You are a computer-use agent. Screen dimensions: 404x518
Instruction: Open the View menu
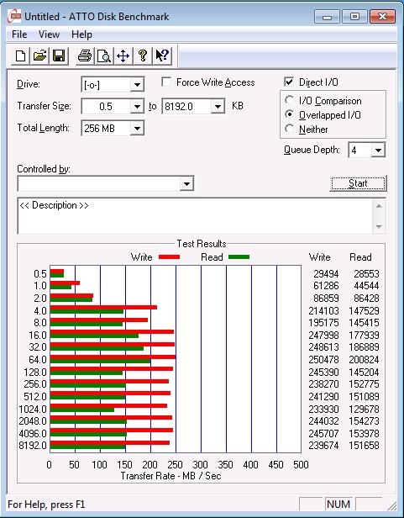(x=50, y=34)
